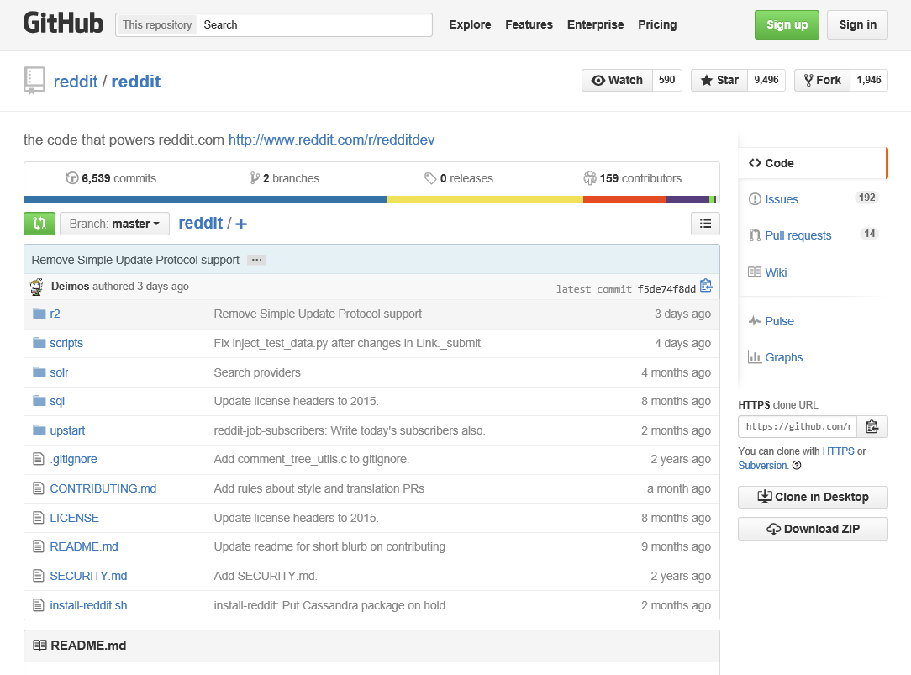Copy latest commit f5de74f8dd using clipboard icon

[706, 286]
